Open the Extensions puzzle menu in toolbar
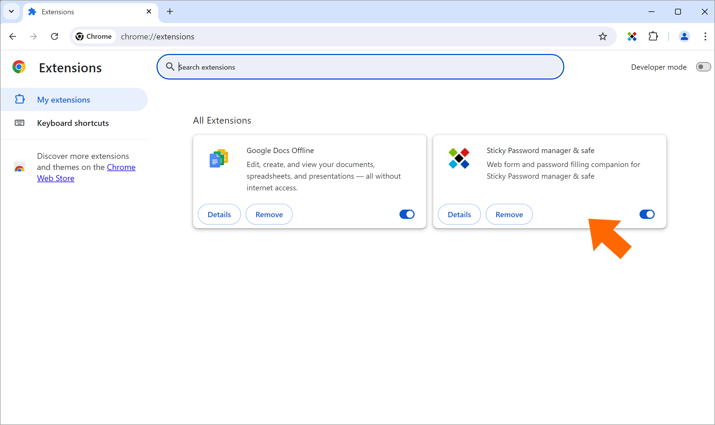715x425 pixels. (x=653, y=36)
